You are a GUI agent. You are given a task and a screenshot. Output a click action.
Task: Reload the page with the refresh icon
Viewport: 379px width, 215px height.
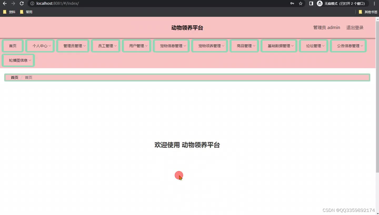(x=22, y=3)
